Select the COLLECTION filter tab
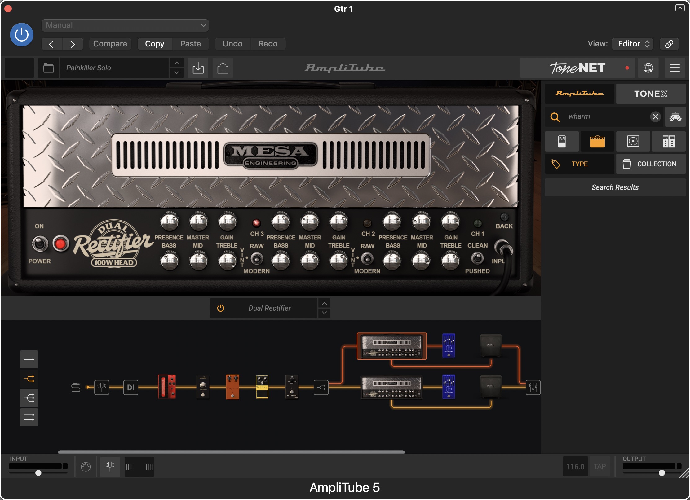 point(650,164)
